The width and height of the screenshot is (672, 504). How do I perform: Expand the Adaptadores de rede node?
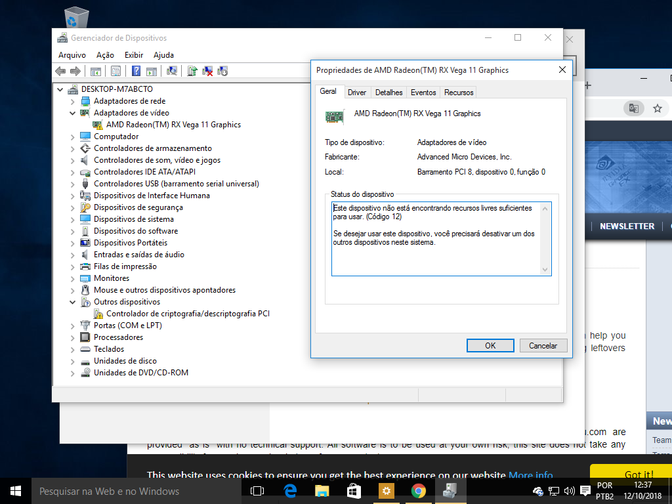tap(72, 102)
